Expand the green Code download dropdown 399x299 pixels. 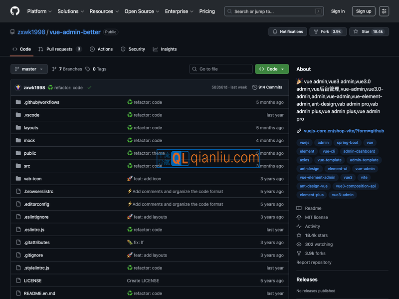click(x=271, y=68)
